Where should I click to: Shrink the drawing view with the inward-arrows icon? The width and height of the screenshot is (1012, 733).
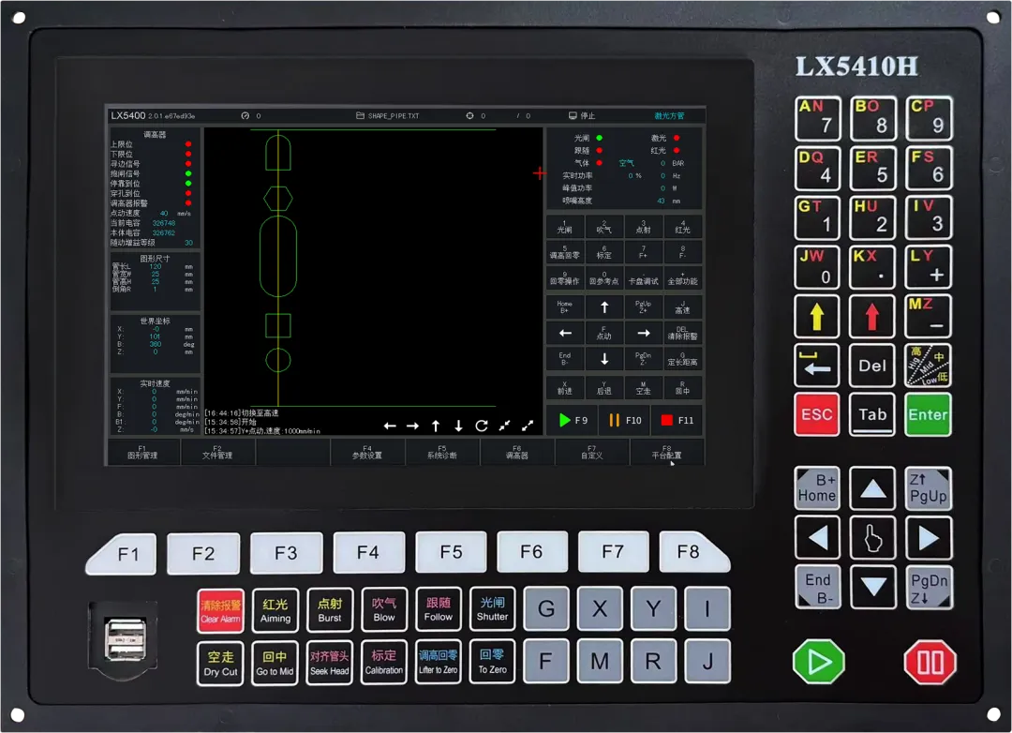[x=505, y=426]
